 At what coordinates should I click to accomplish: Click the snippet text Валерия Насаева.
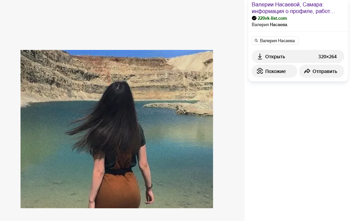tap(270, 24)
